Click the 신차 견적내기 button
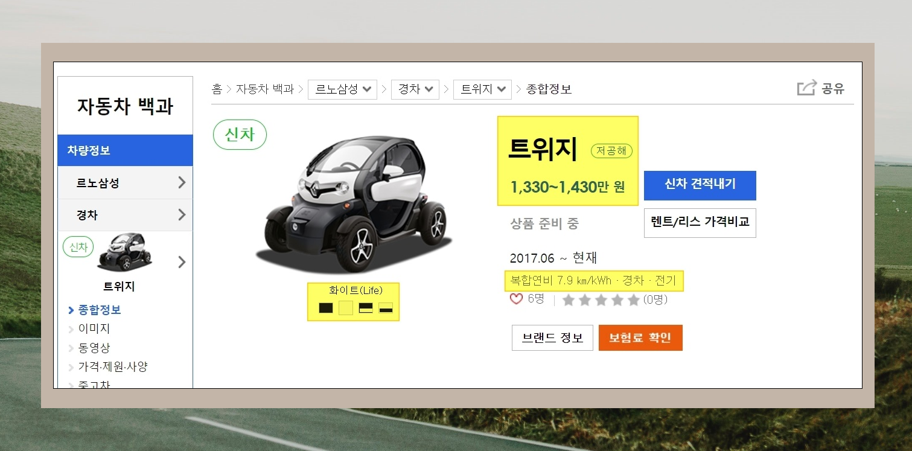The height and width of the screenshot is (451, 912). [700, 185]
